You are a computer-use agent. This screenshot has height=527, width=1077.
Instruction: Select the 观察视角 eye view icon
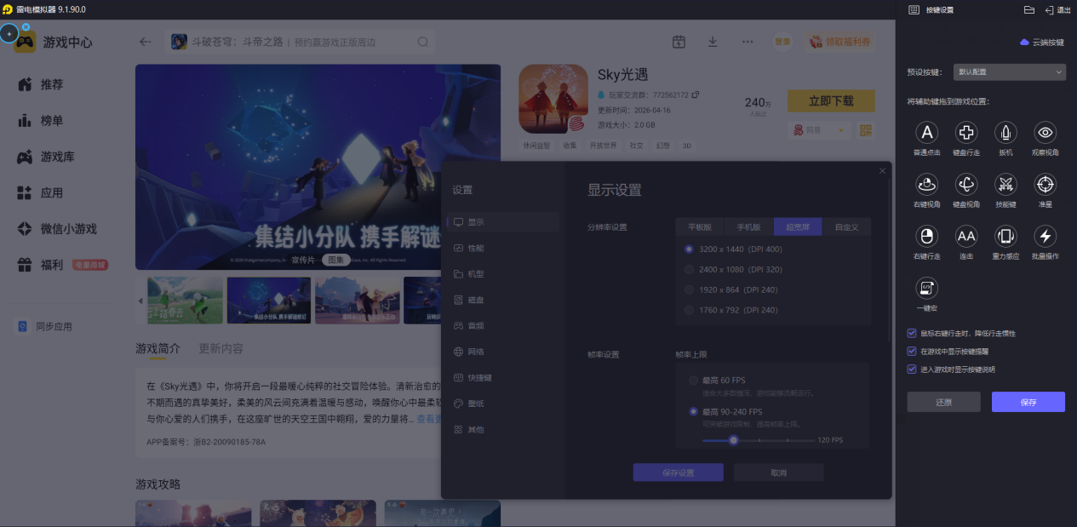[1045, 132]
